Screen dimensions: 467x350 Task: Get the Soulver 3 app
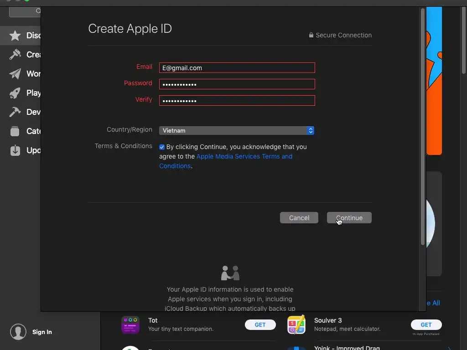point(426,324)
